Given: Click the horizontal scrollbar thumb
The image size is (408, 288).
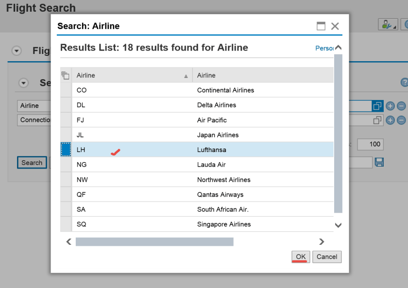Looking at the screenshot, I should point(154,241).
